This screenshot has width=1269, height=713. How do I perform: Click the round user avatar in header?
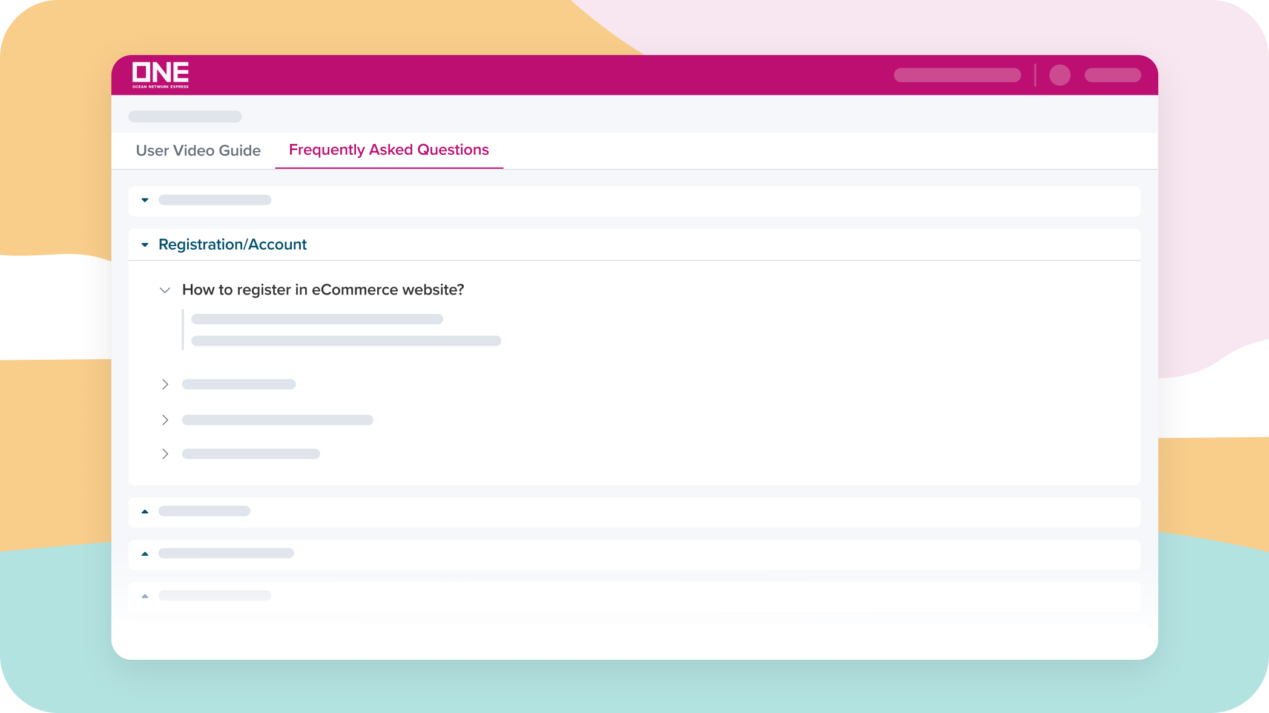tap(1060, 75)
